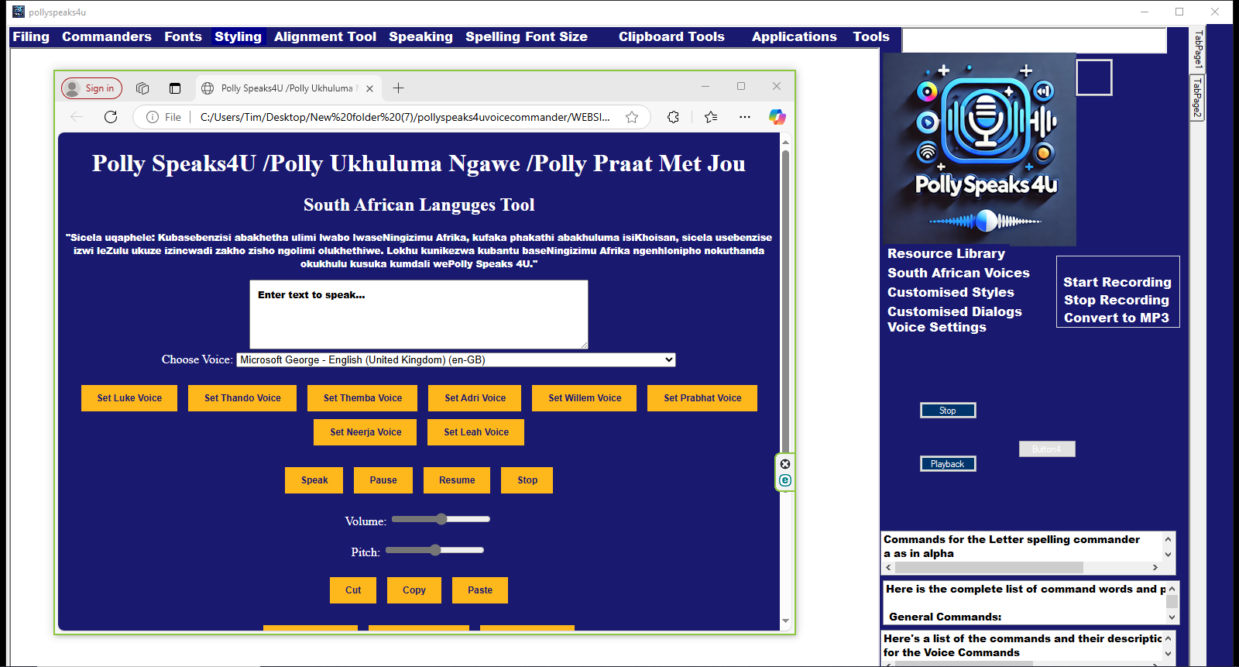The image size is (1239, 667).
Task: Open South African Voices link
Action: coord(959,273)
